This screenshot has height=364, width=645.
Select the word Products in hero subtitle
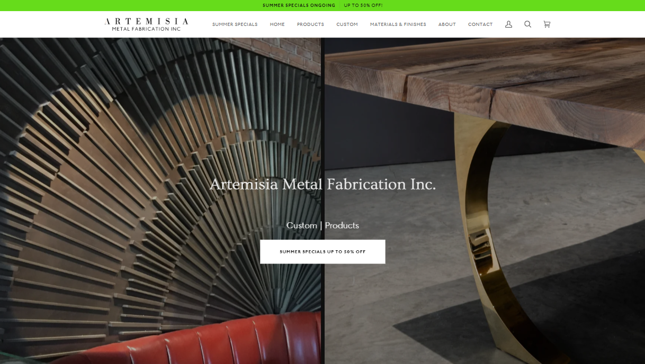(342, 225)
